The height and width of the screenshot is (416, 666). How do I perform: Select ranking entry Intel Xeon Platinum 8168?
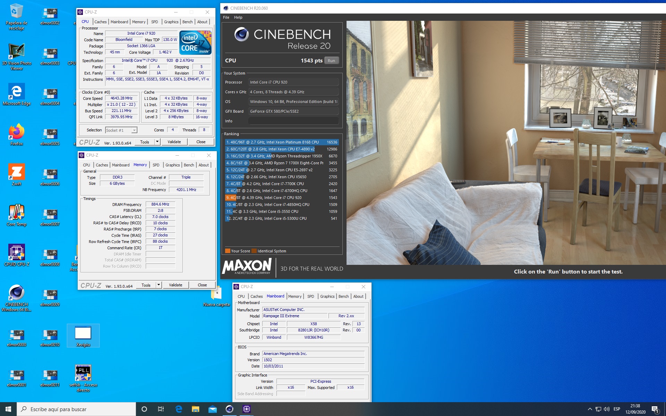[x=282, y=142]
